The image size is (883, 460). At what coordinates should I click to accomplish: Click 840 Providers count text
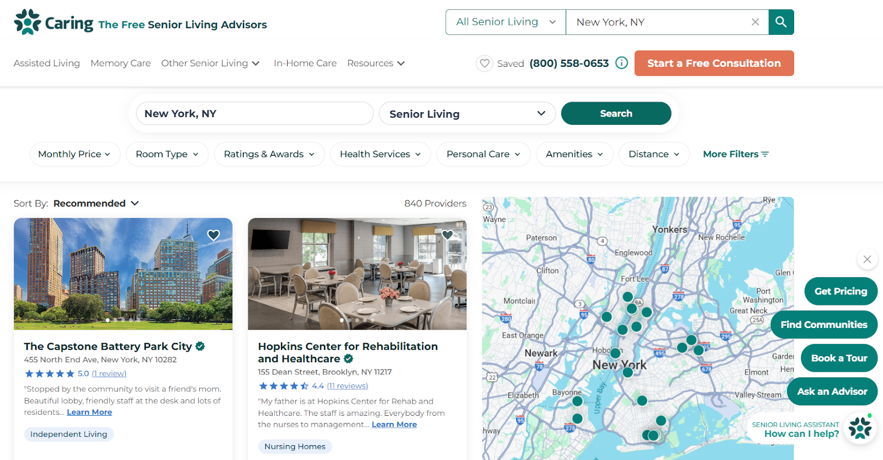(435, 203)
